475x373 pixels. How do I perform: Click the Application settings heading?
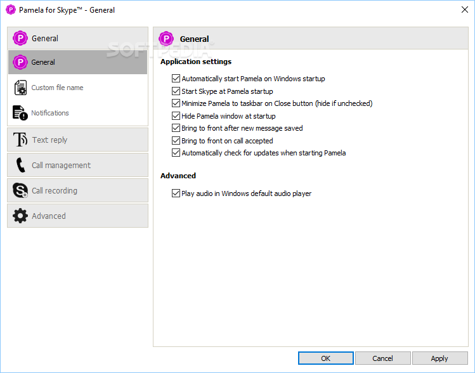coord(196,62)
